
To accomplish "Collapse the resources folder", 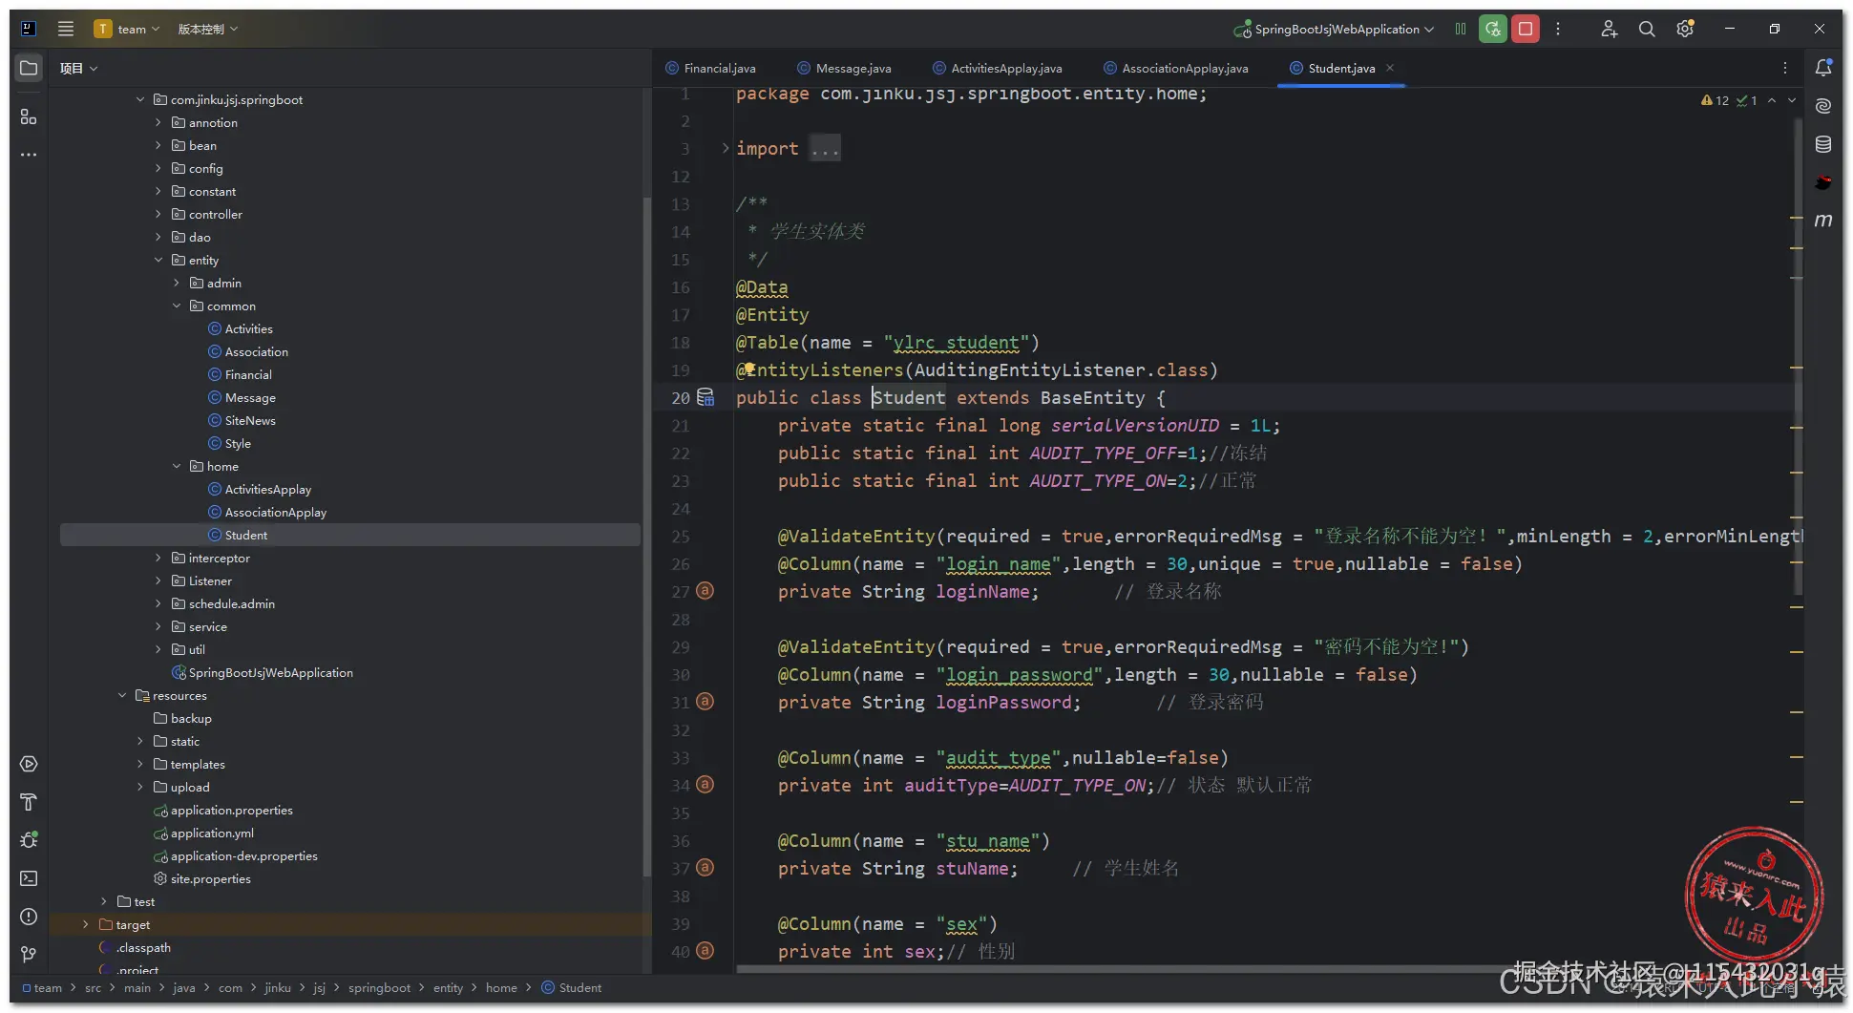I will click(x=122, y=695).
